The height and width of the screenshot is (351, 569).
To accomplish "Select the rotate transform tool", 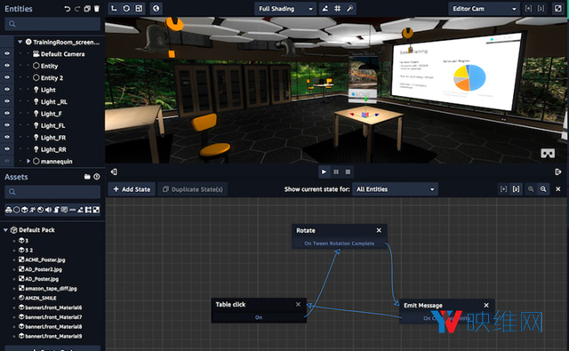I will (x=126, y=8).
